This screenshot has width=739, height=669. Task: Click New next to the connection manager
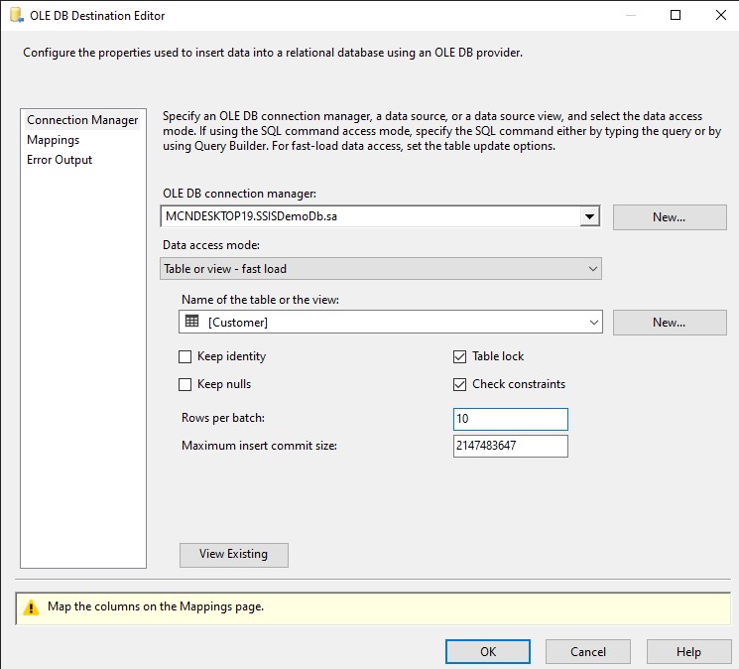670,217
